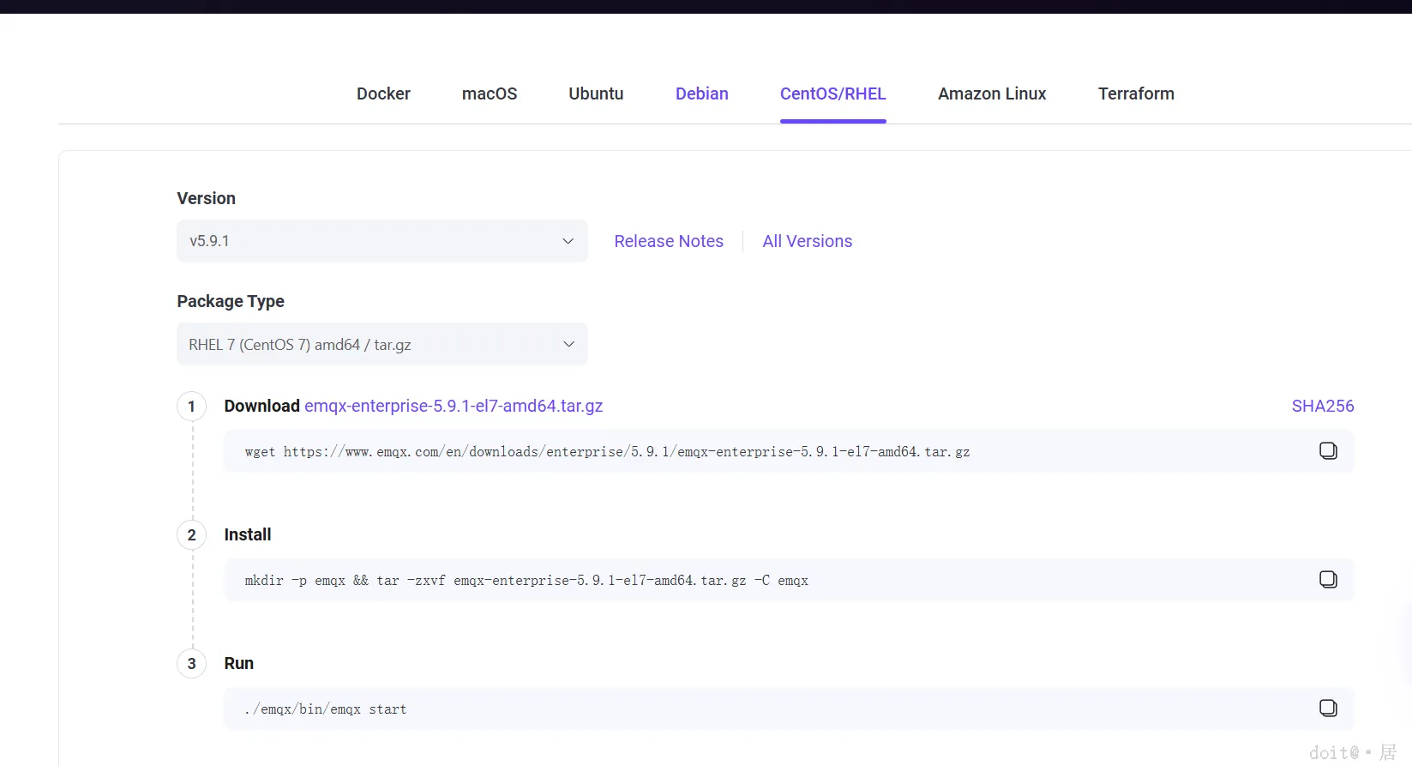1412x766 pixels.
Task: Expand the Package Type dropdown
Action: 382,344
